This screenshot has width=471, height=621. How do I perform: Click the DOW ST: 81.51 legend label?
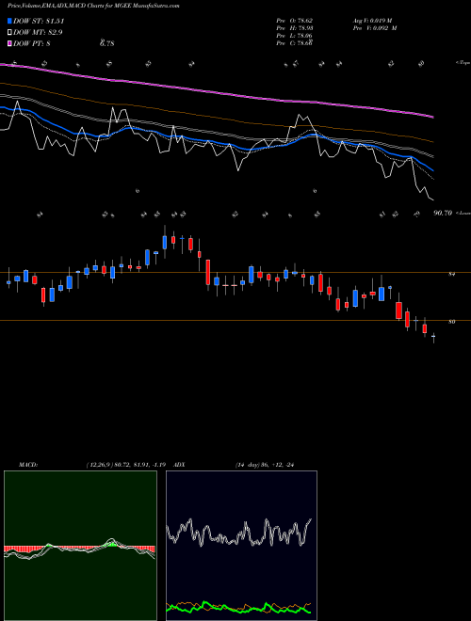39,21
